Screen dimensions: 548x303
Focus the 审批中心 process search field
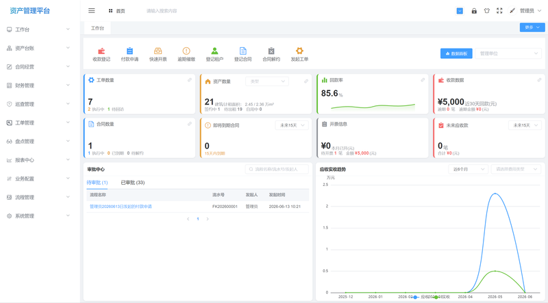[277, 170]
